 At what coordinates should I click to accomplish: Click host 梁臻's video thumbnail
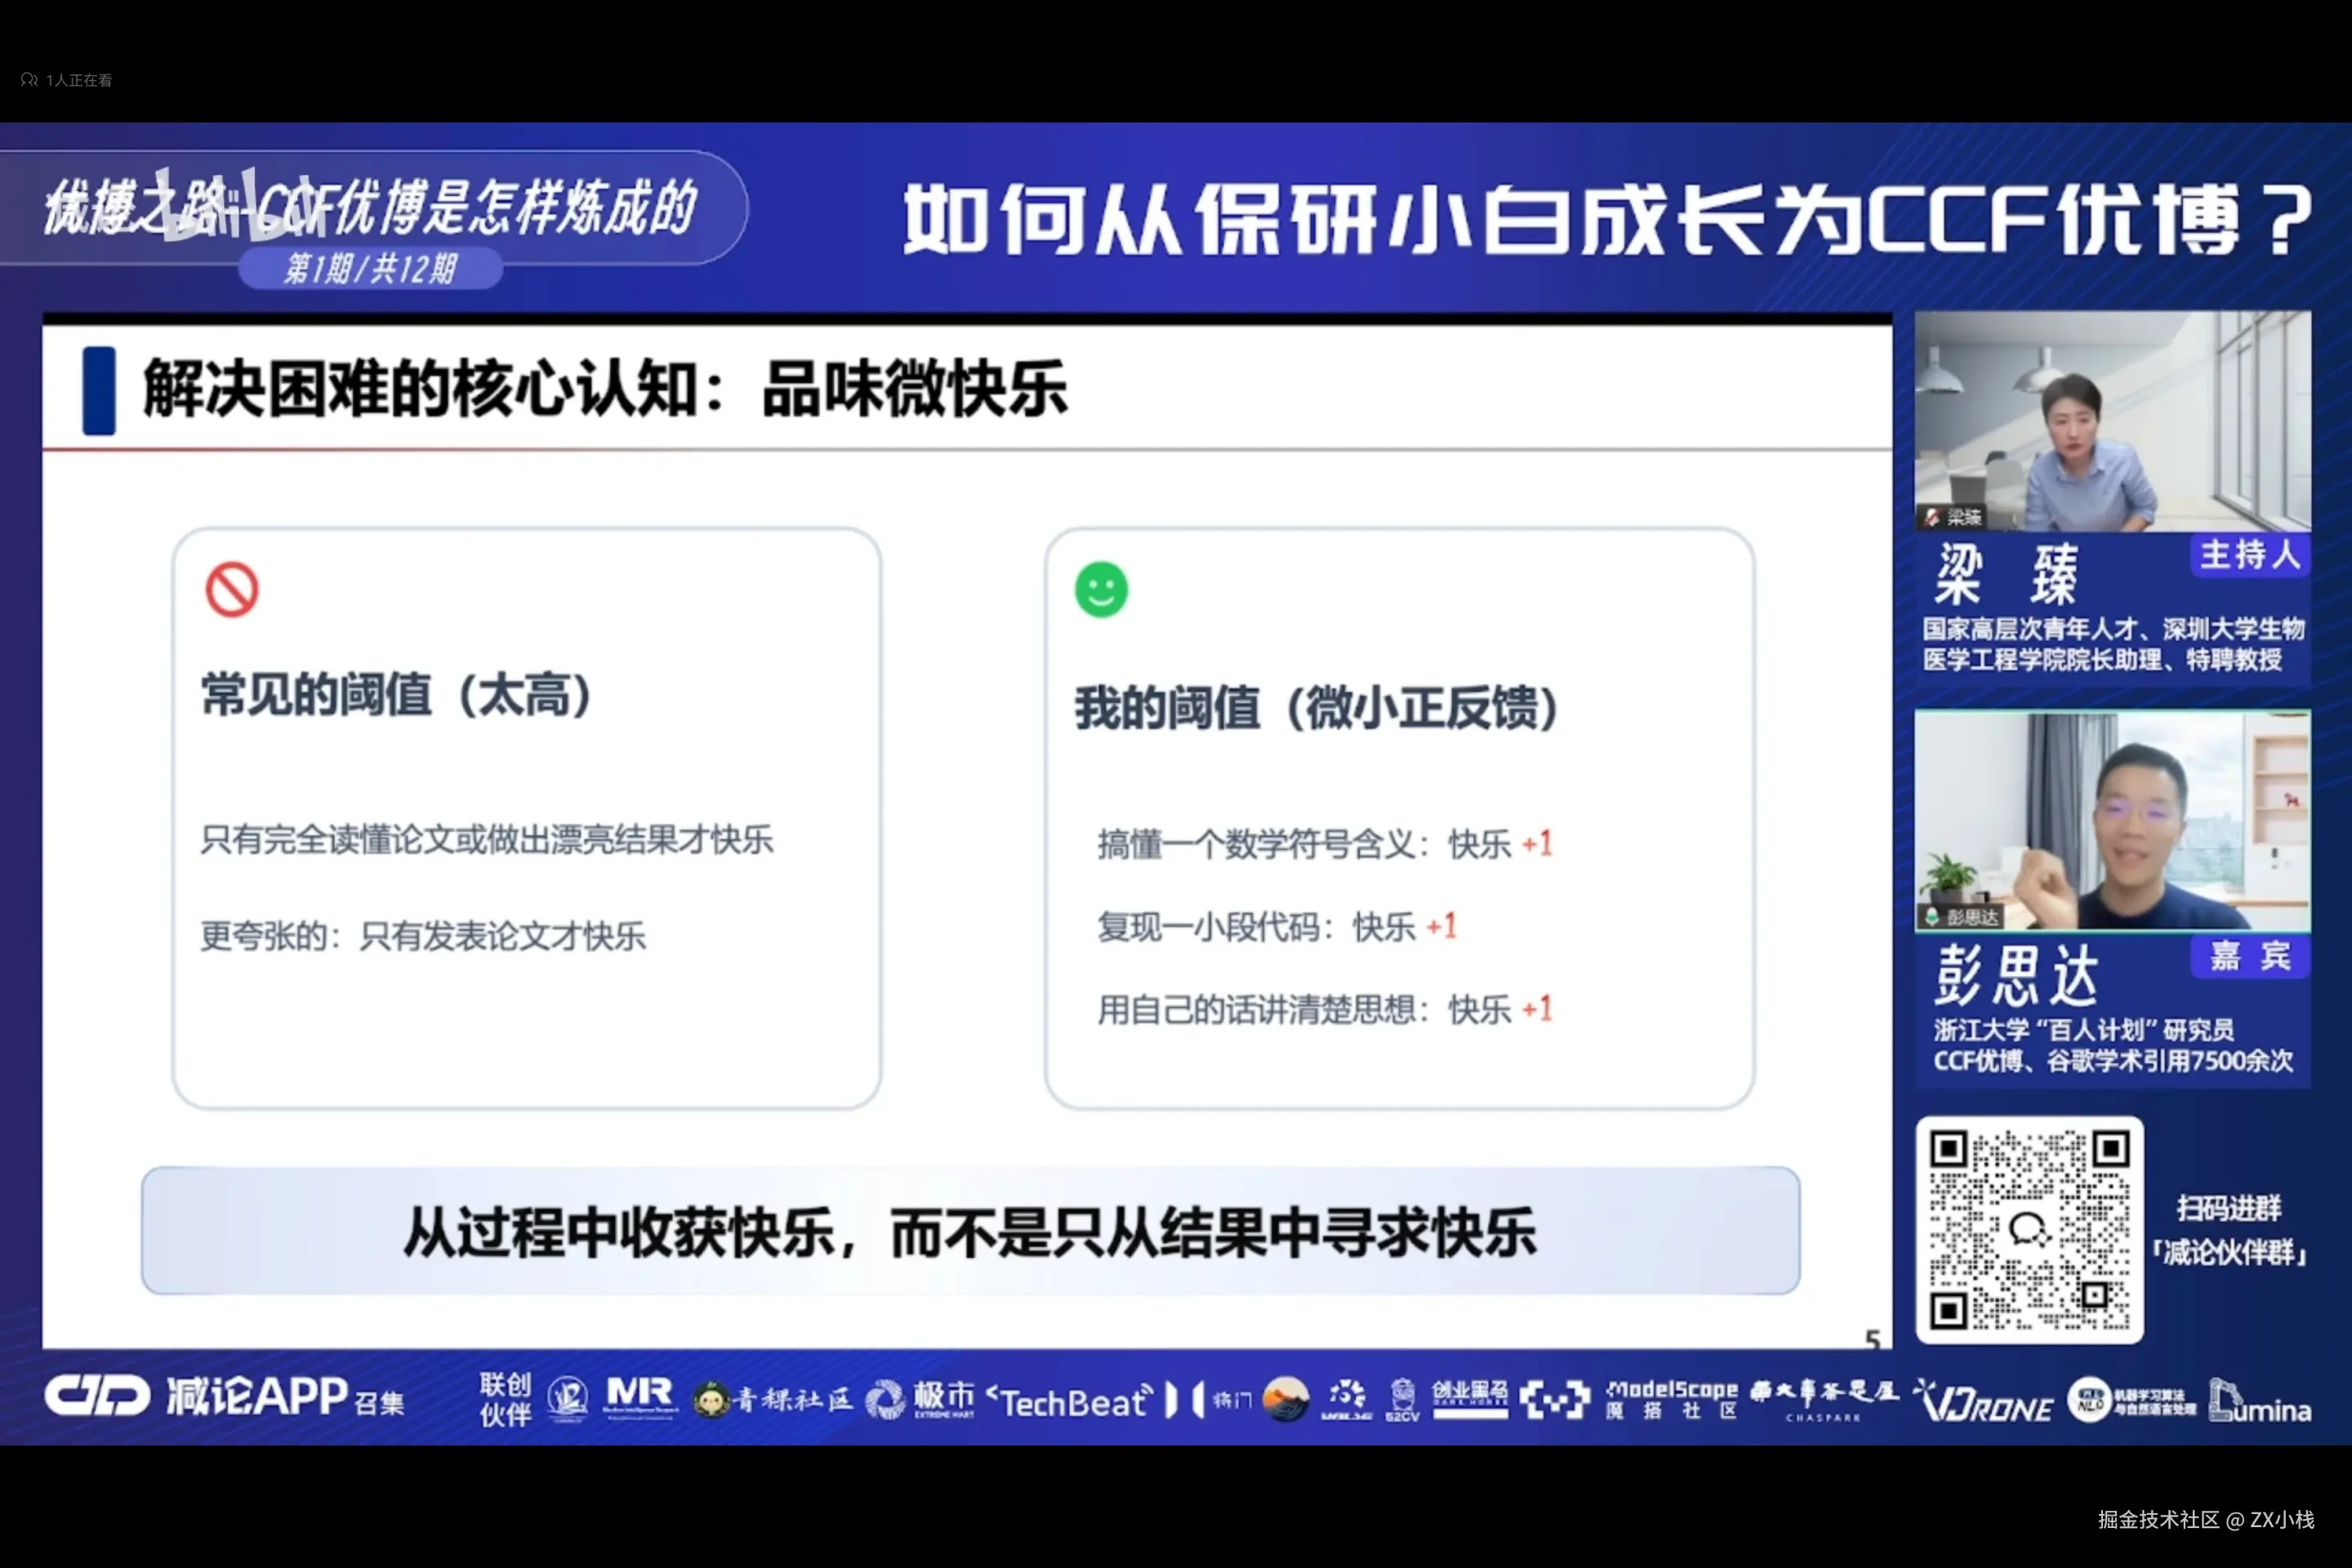pos(2112,421)
